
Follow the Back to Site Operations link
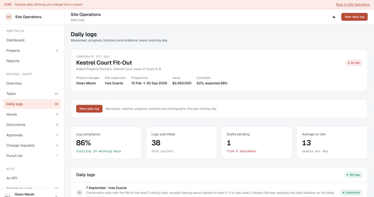pos(353,5)
